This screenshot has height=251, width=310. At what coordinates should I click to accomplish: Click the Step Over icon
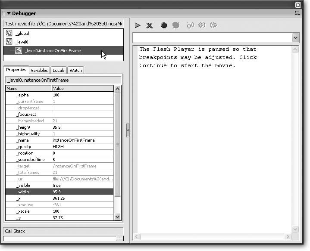click(x=190, y=25)
